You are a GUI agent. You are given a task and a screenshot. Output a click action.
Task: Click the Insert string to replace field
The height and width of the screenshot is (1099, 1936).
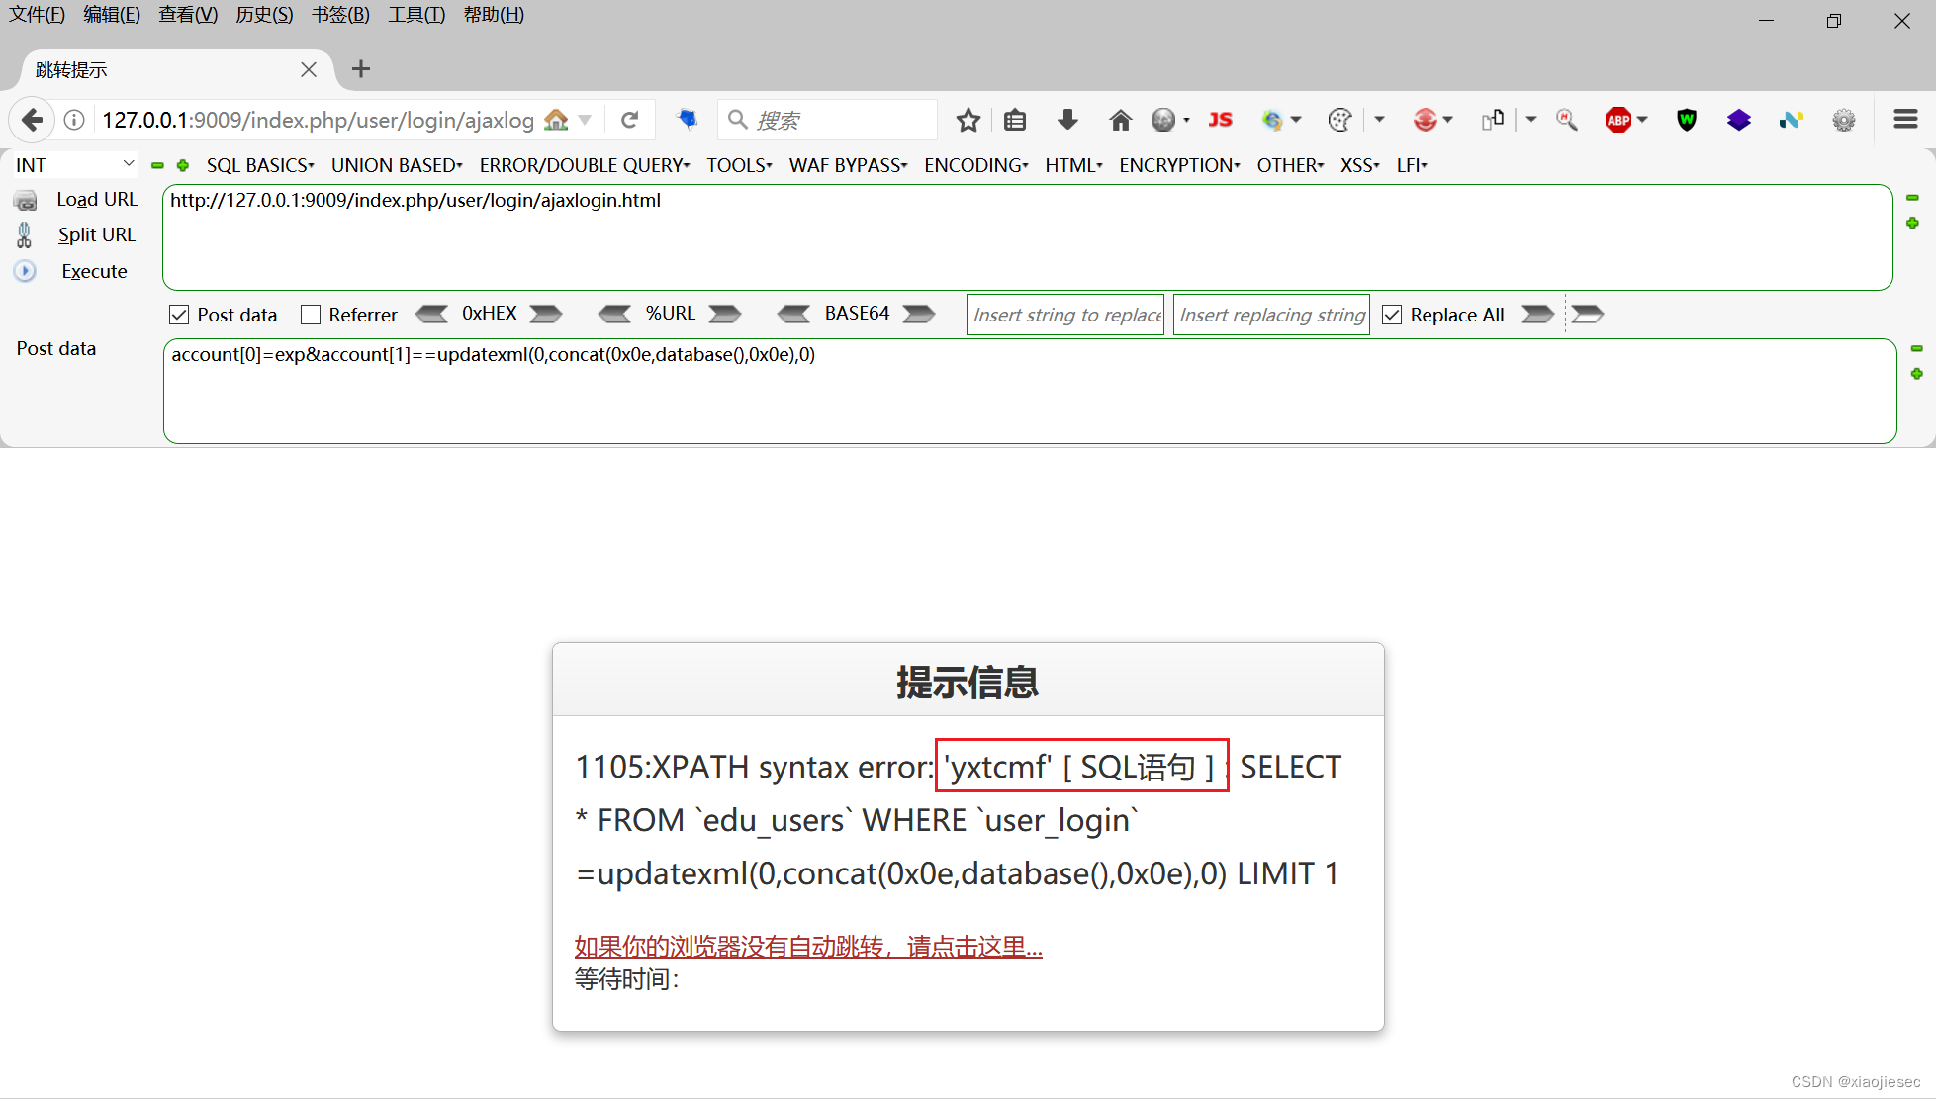point(1064,314)
